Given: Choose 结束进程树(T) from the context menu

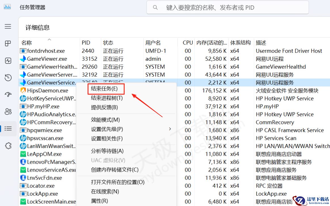Looking at the screenshot, I should click(x=107, y=98).
